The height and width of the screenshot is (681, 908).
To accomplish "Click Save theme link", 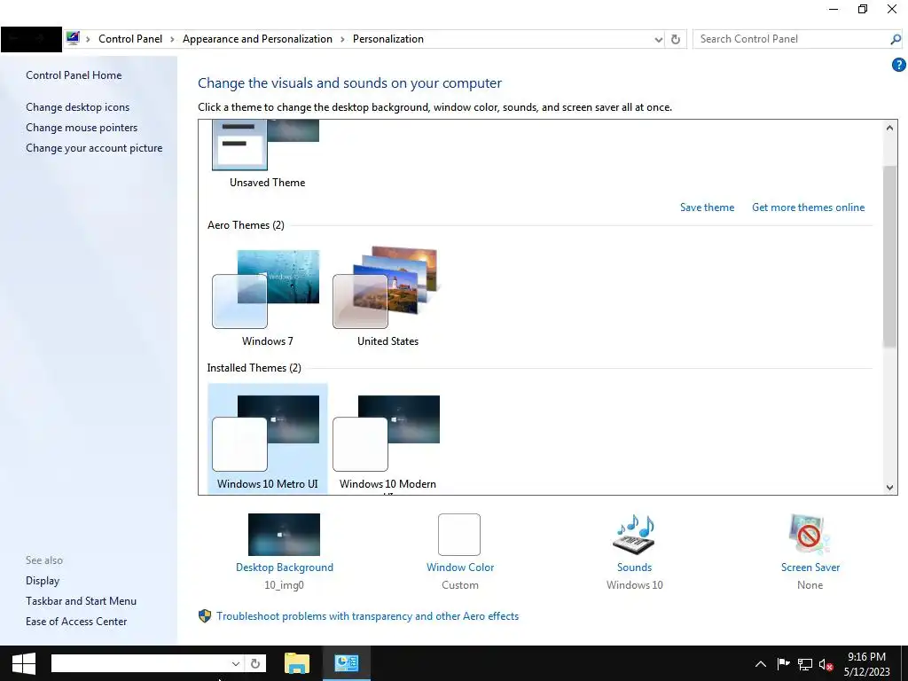I will [707, 207].
